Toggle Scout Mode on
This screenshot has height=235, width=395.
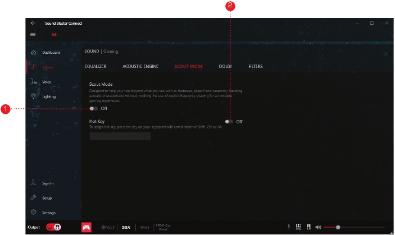(x=93, y=109)
